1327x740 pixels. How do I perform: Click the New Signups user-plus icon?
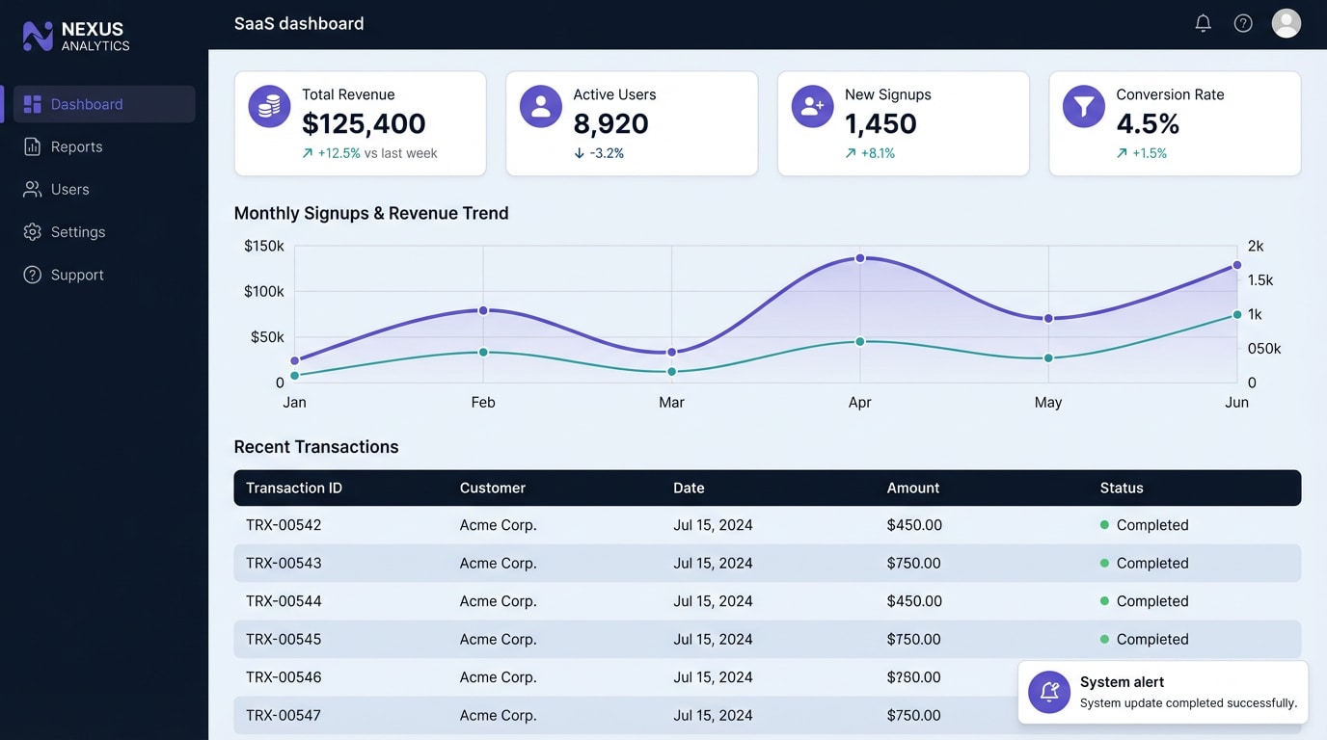click(811, 106)
